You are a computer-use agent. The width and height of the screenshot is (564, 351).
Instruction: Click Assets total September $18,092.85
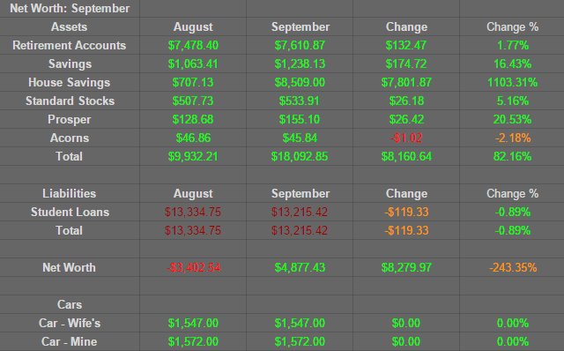pos(300,157)
